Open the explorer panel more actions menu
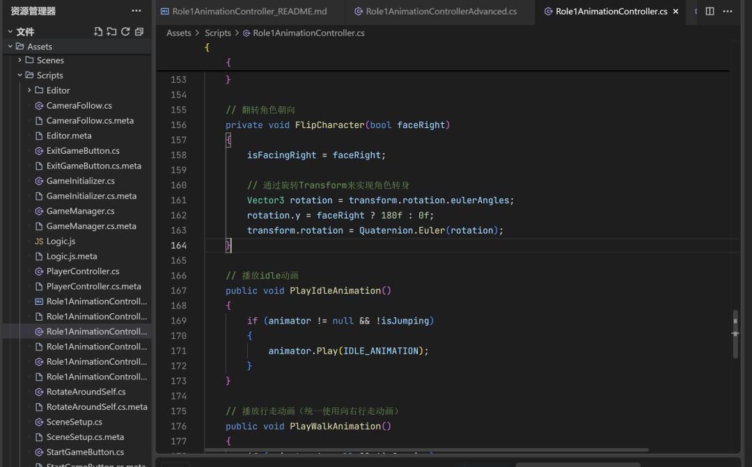The image size is (752, 467). pos(136,11)
